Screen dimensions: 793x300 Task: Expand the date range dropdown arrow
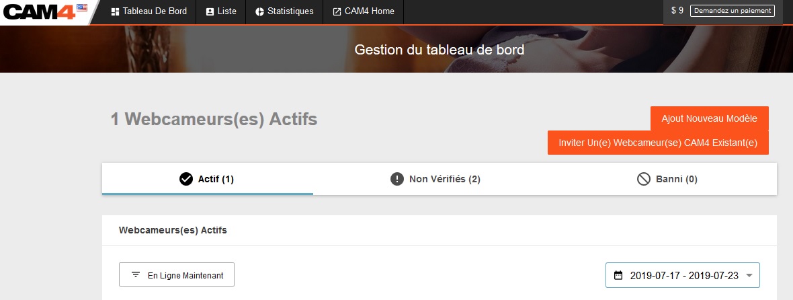pos(749,275)
